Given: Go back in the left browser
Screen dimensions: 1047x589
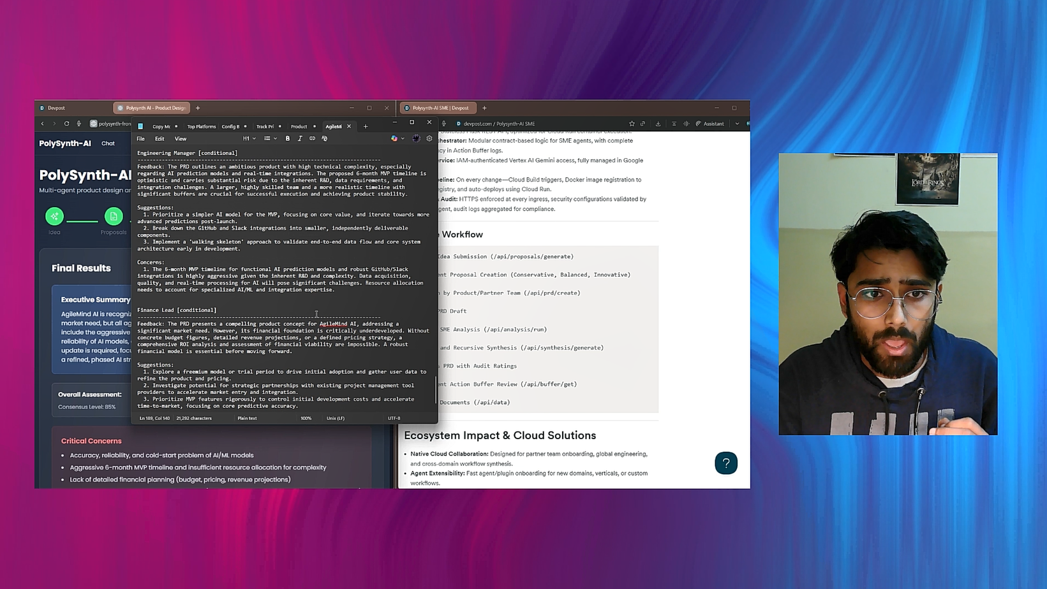Looking at the screenshot, I should click(43, 124).
